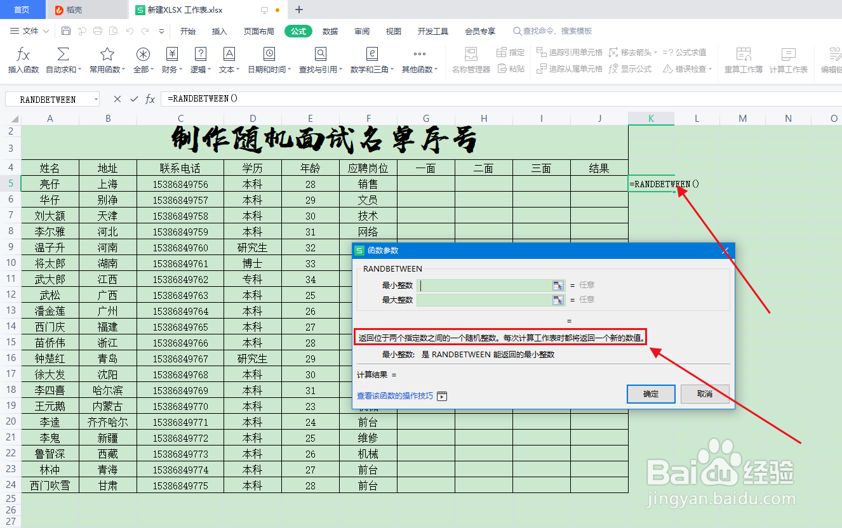
Task: Click the cell containing 哈尔滨
Action: (x=108, y=390)
